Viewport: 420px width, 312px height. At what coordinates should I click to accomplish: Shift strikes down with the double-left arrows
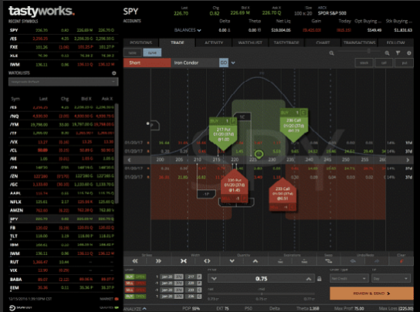click(135, 261)
